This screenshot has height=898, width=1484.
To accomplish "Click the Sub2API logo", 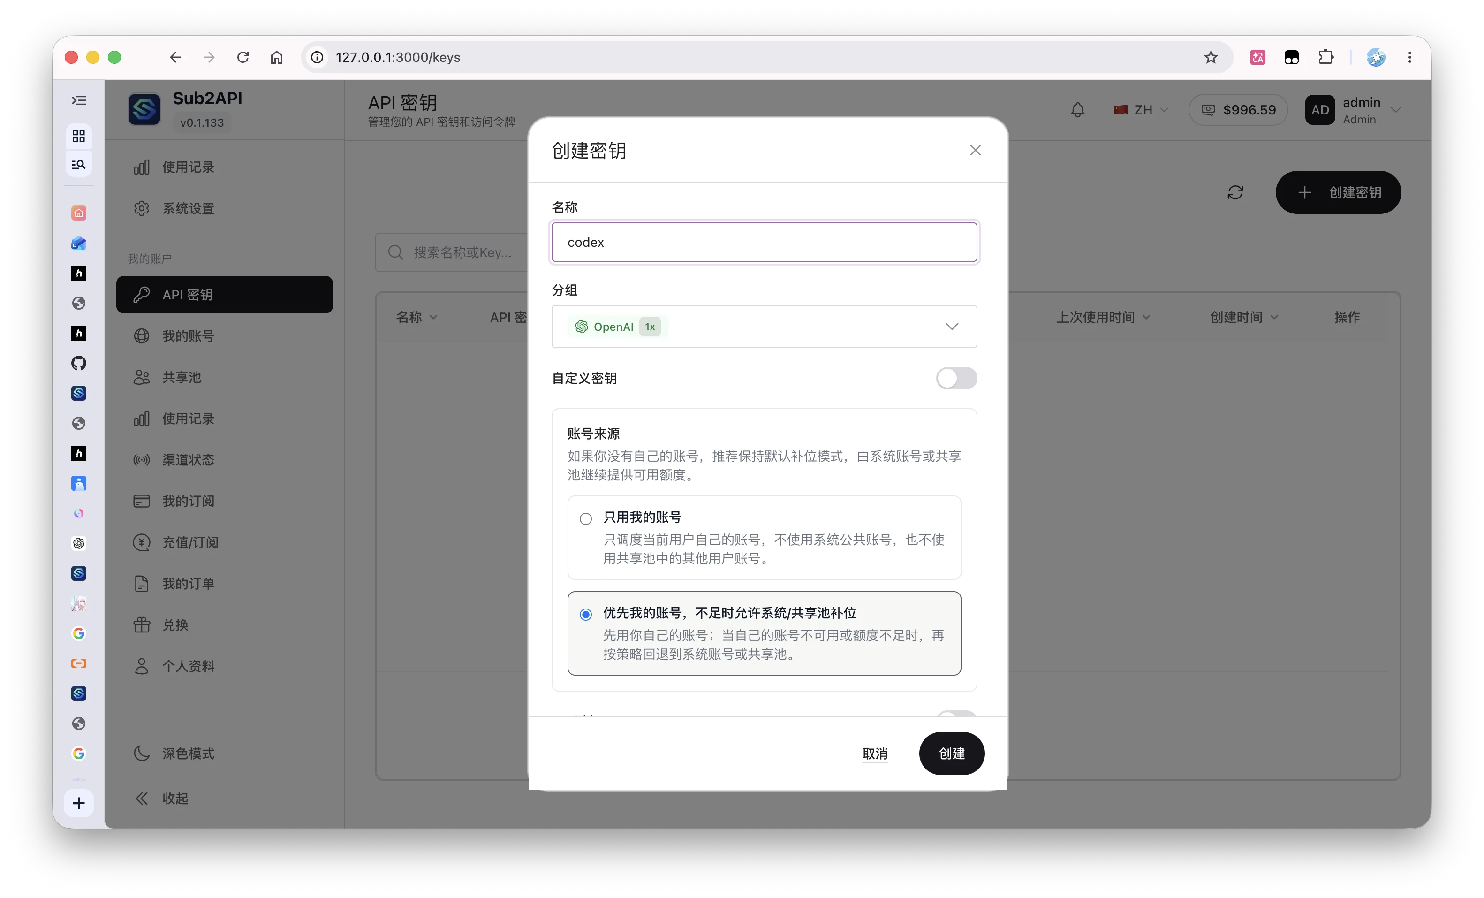I will 144,109.
